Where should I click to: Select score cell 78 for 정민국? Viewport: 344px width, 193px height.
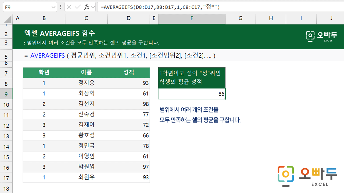129,146
